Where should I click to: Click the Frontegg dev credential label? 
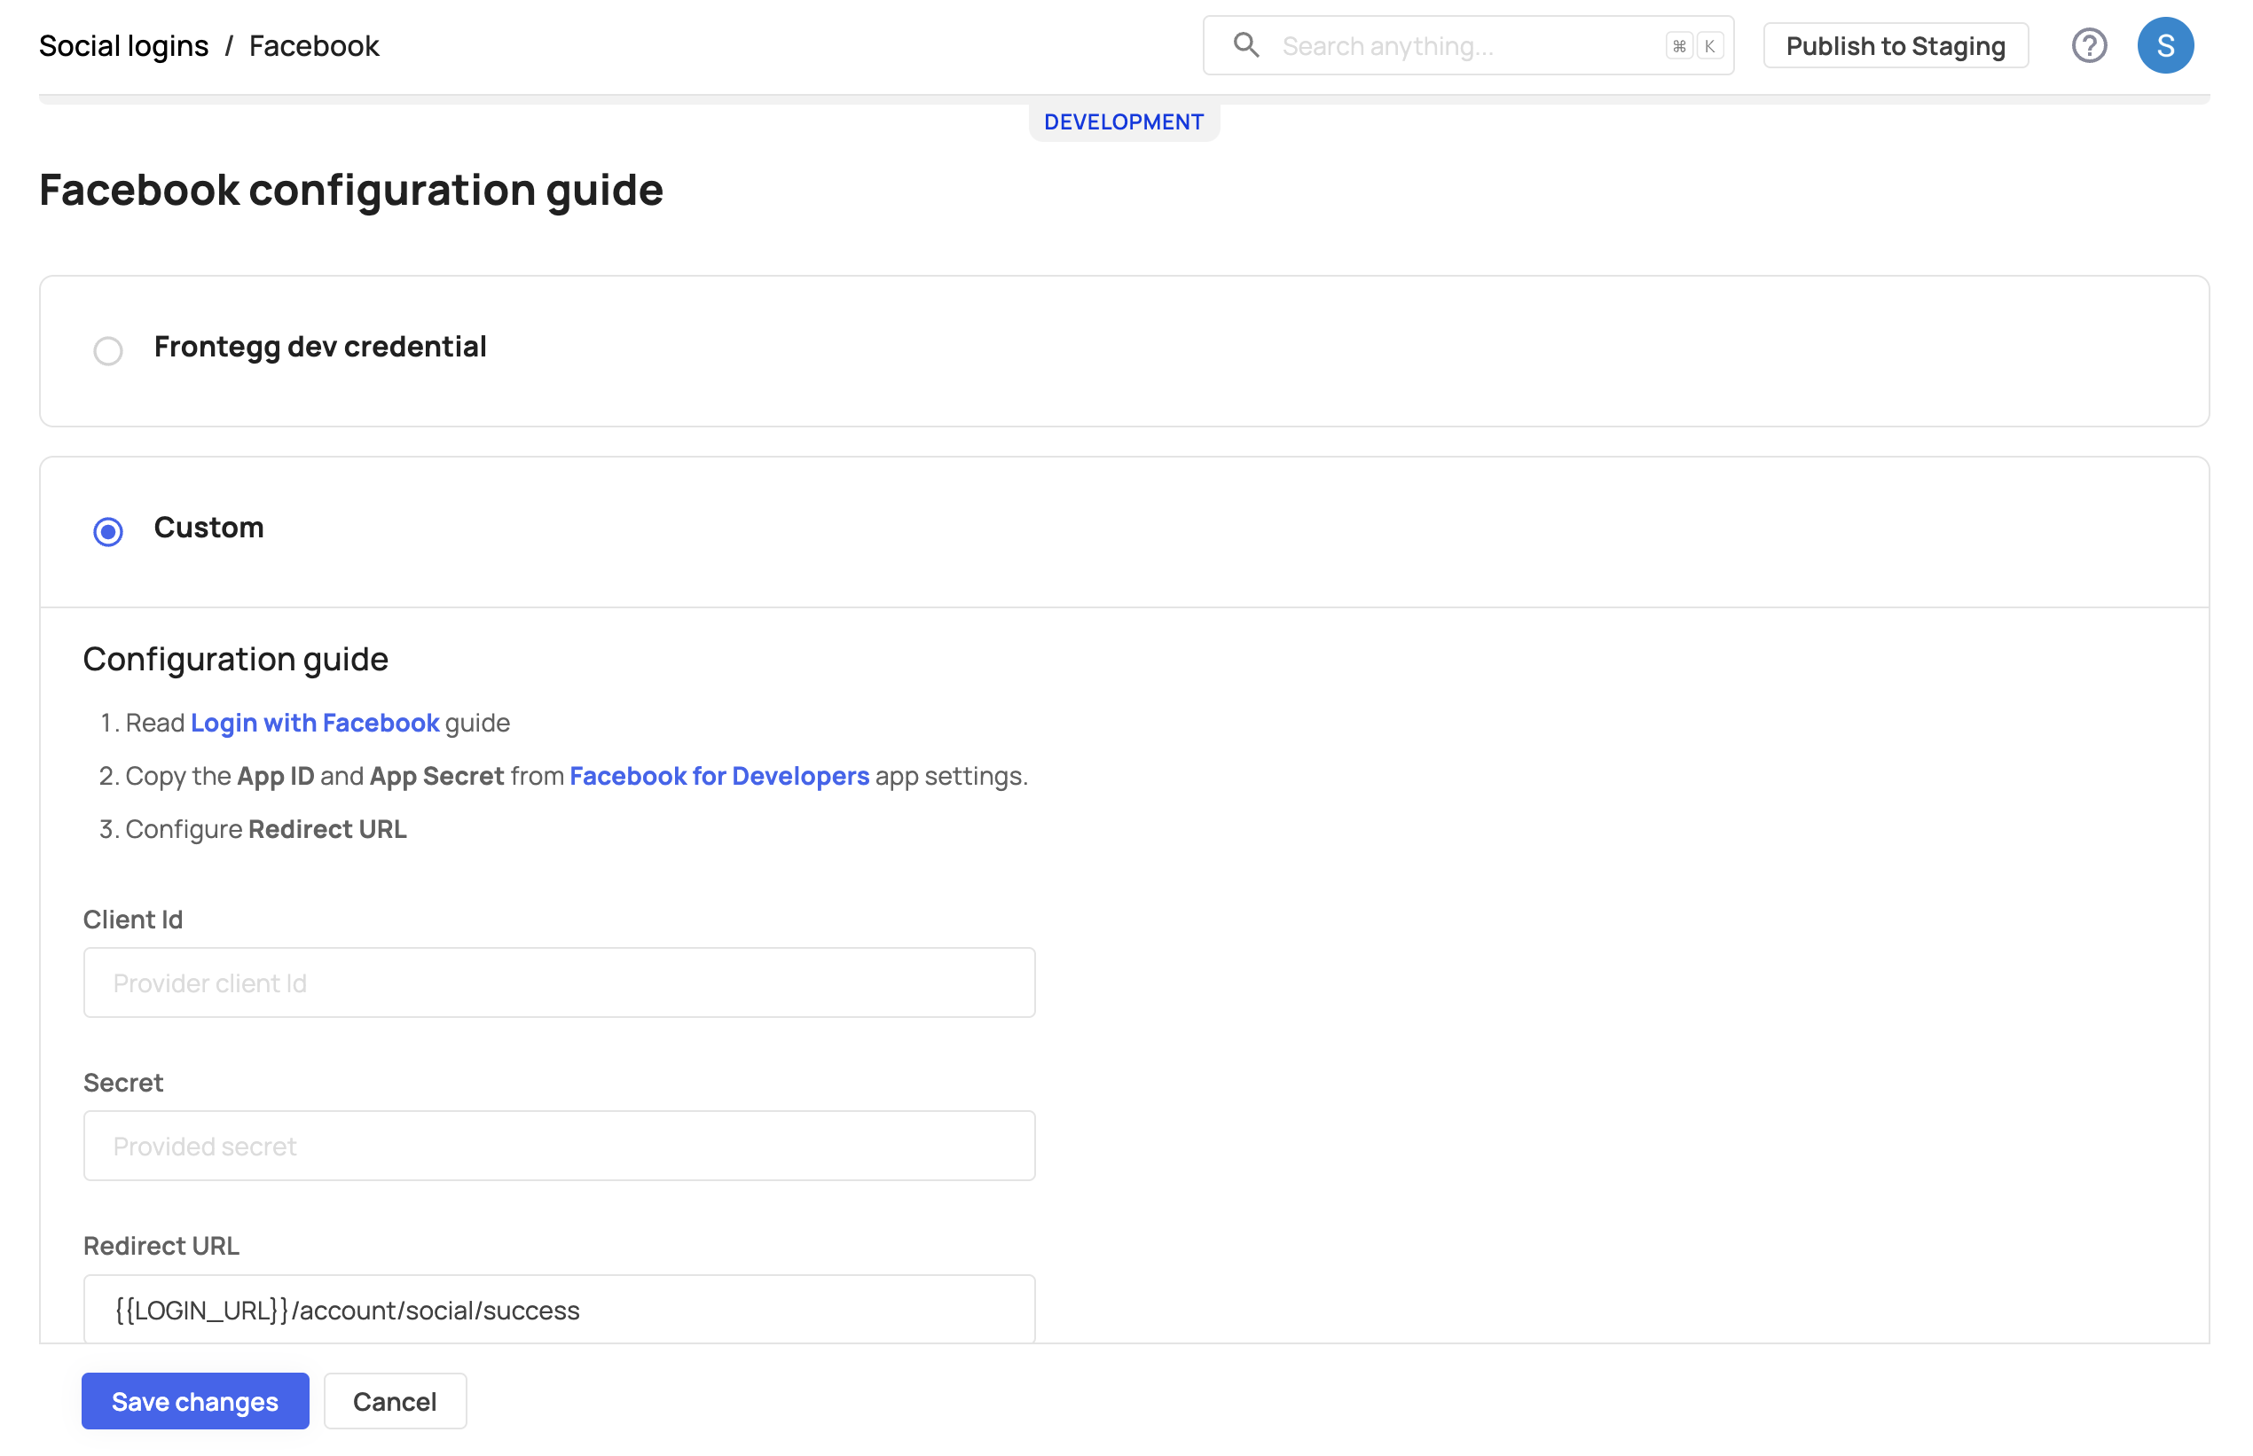pyautogui.click(x=319, y=347)
